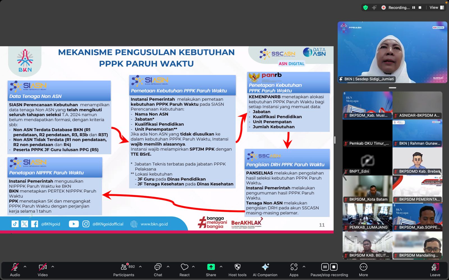Leave the meeting
The image size is (449, 280).
(435, 270)
